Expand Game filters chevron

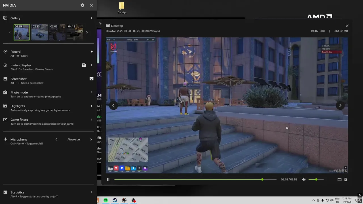pyautogui.click(x=91, y=120)
